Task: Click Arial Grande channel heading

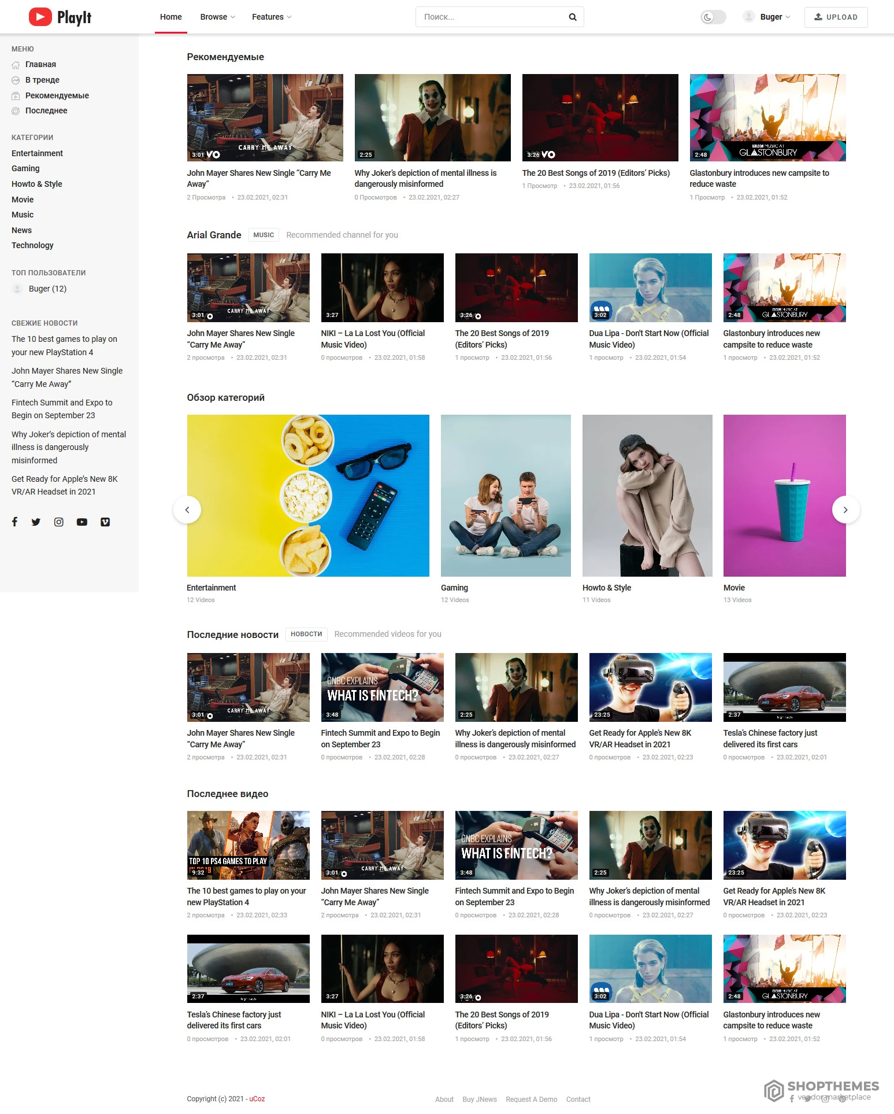Action: (x=214, y=235)
